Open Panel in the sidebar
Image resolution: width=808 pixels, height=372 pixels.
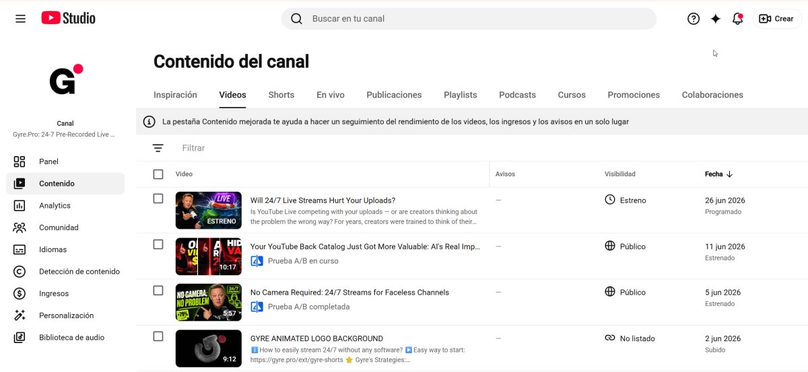point(65,161)
